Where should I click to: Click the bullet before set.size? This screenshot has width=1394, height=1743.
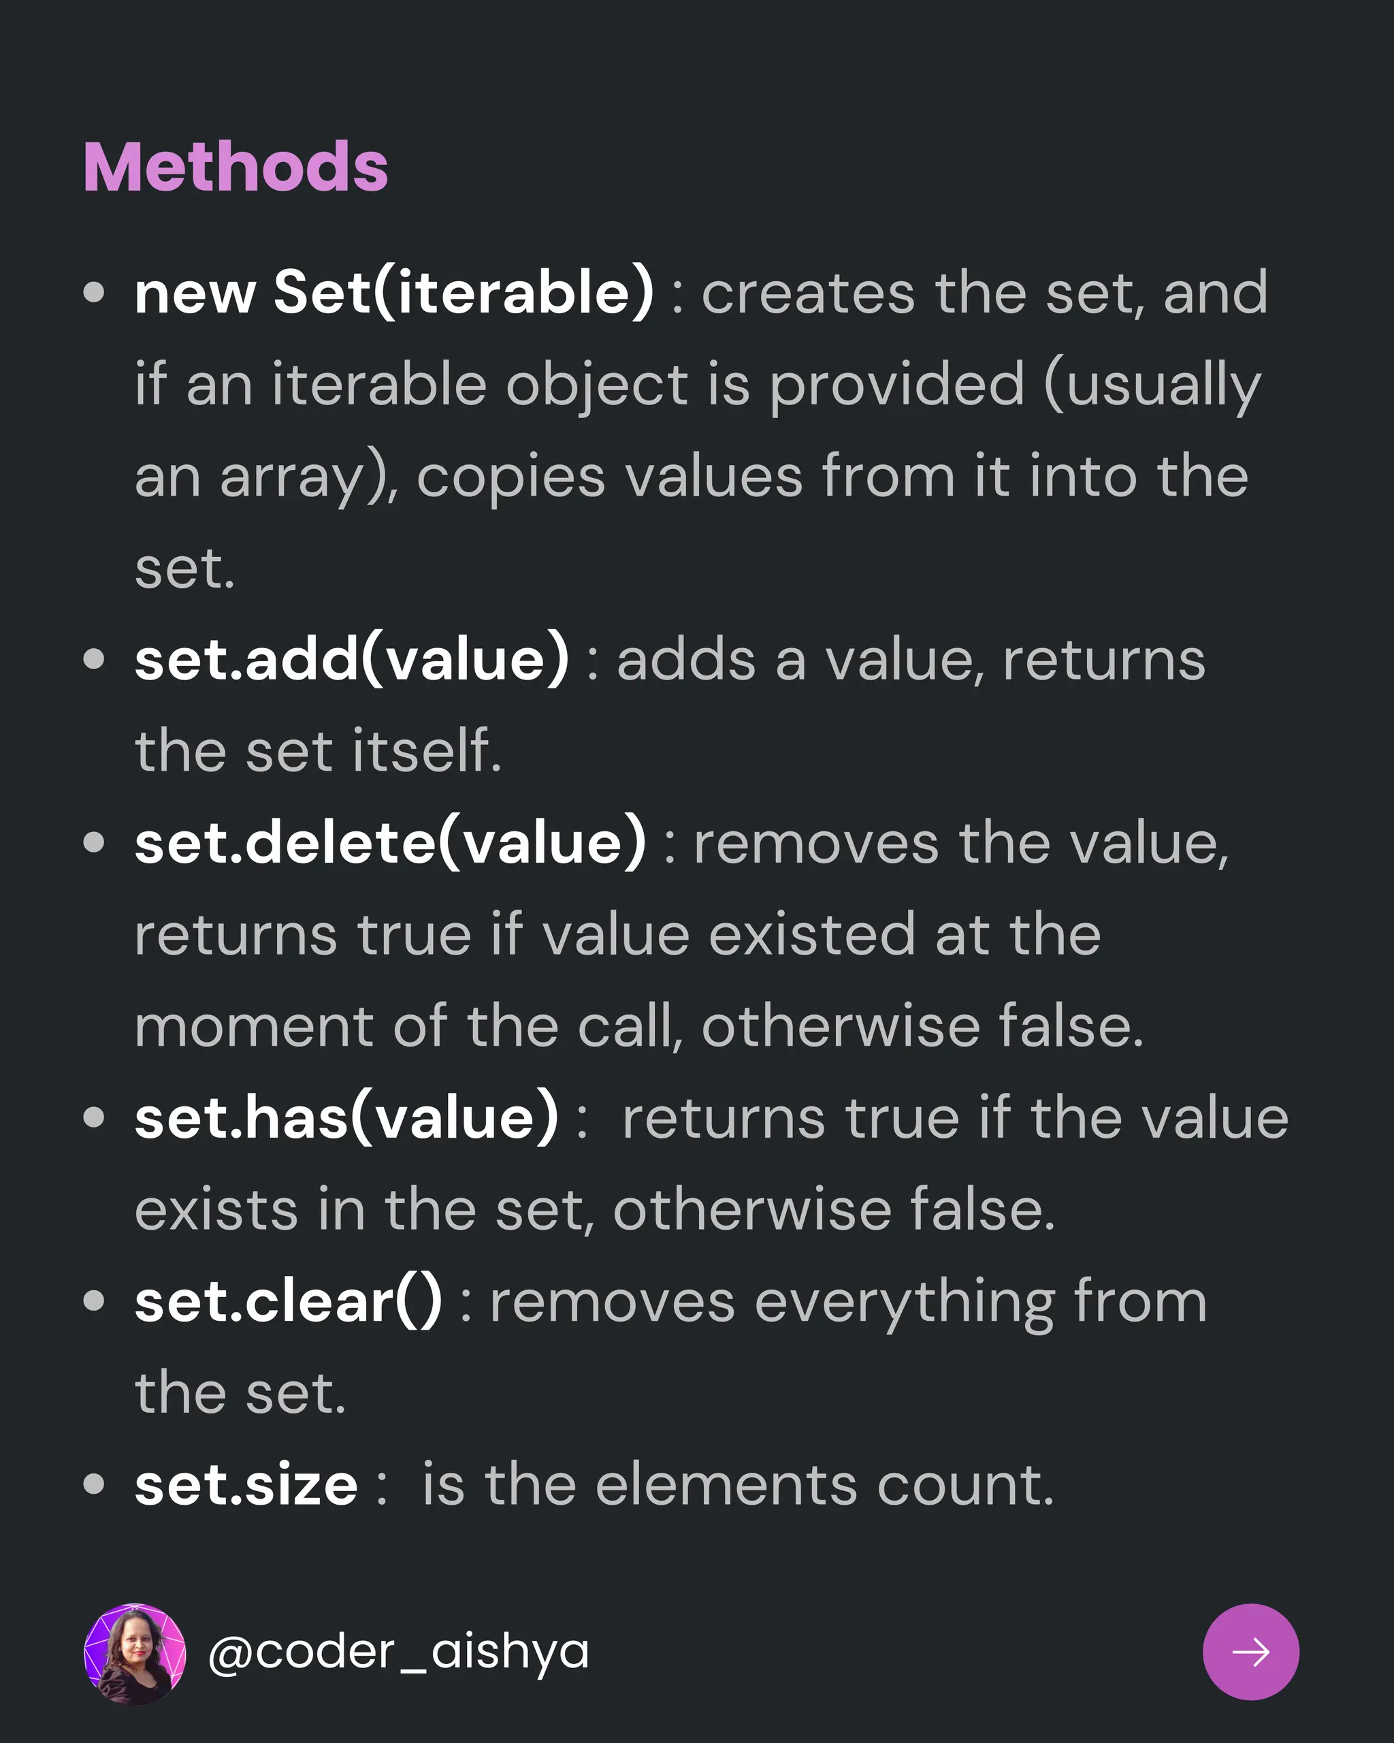click(x=95, y=1484)
